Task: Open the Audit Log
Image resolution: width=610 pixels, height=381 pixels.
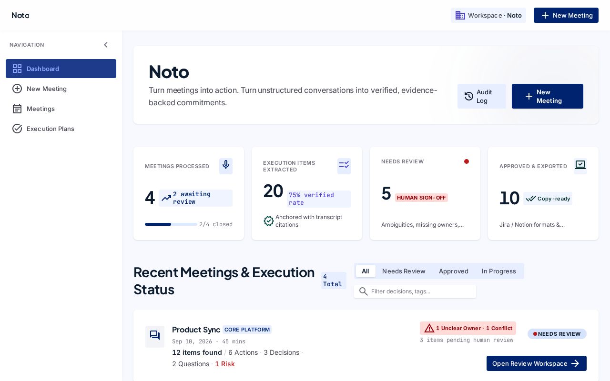Action: tap(482, 96)
